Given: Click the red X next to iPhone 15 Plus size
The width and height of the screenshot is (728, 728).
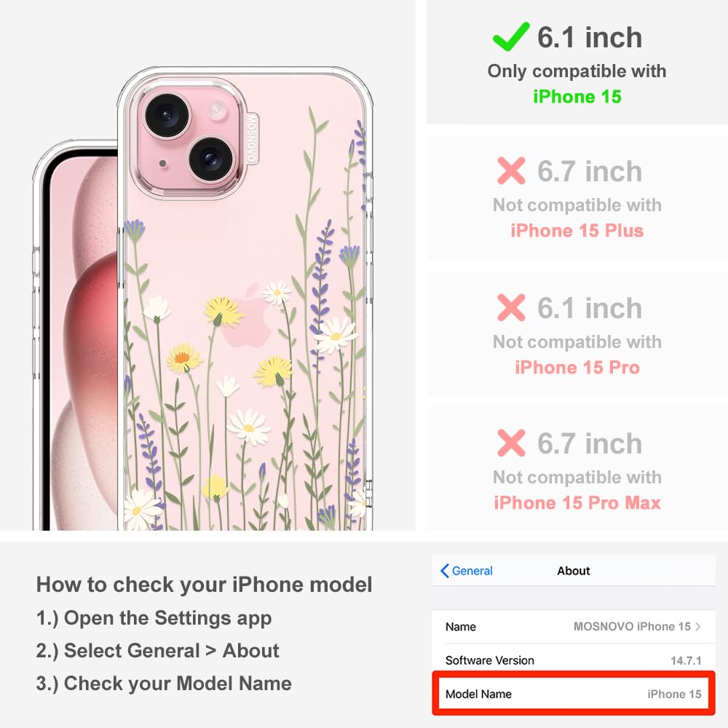Looking at the screenshot, I should pos(511,171).
